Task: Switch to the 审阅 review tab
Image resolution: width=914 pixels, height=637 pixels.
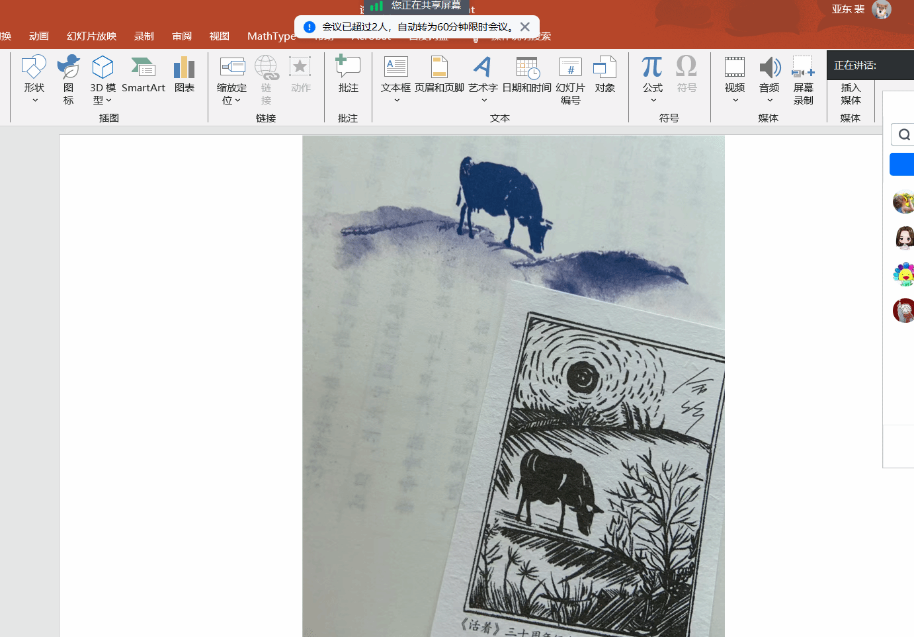Action: point(182,36)
